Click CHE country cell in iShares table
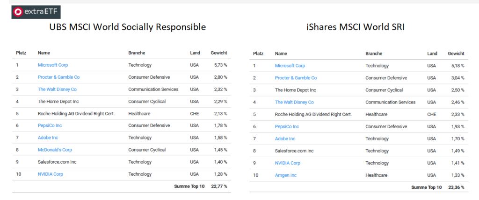Viewport: 479px width, 200px height. click(x=431, y=115)
